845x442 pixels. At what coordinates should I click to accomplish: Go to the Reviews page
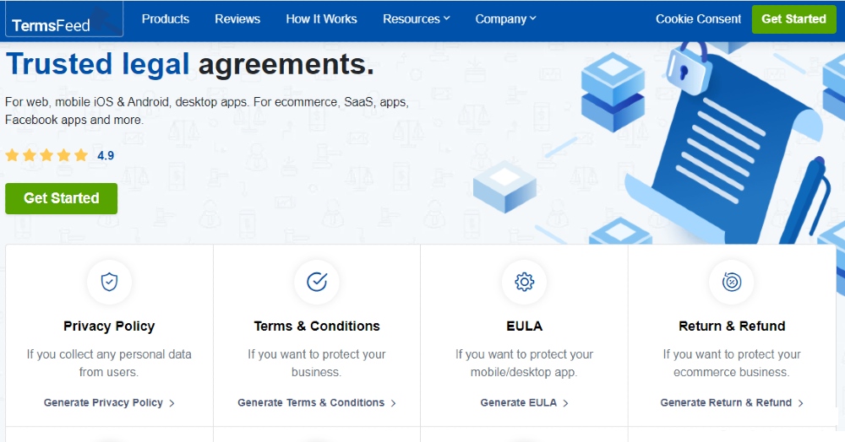(x=237, y=19)
